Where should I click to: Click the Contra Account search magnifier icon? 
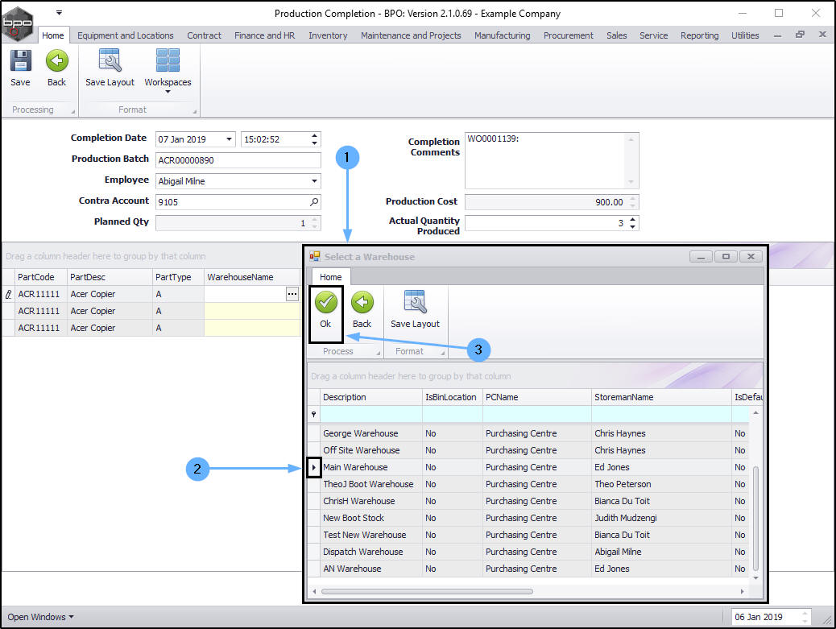click(x=313, y=202)
